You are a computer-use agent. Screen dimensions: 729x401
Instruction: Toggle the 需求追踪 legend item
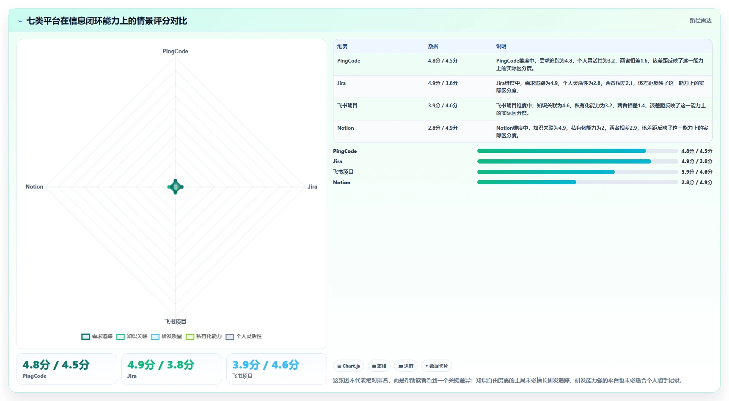[97, 336]
